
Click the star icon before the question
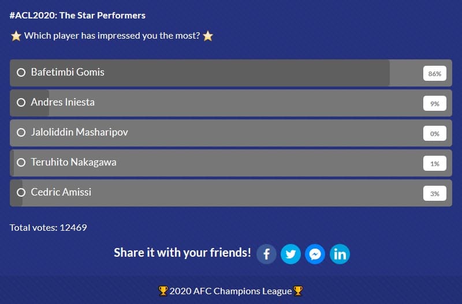16,36
